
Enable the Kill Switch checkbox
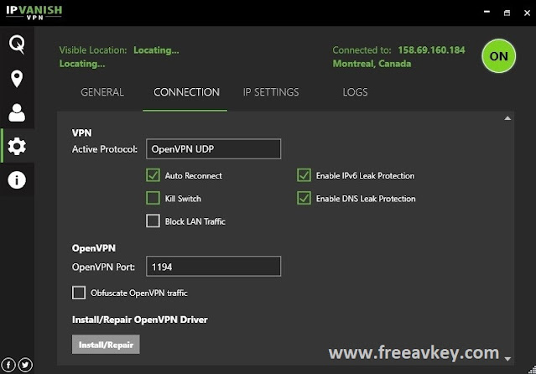tap(153, 198)
